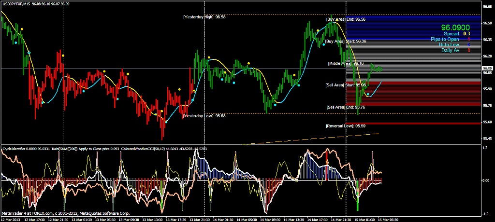Click the 96.35 price scale value

pos(487,40)
